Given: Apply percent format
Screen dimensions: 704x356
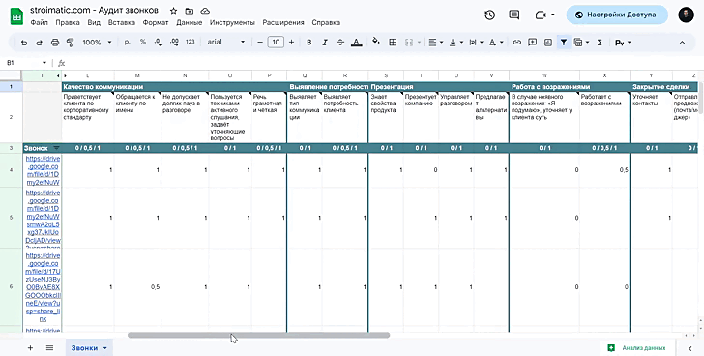Looking at the screenshot, I should pos(143,42).
